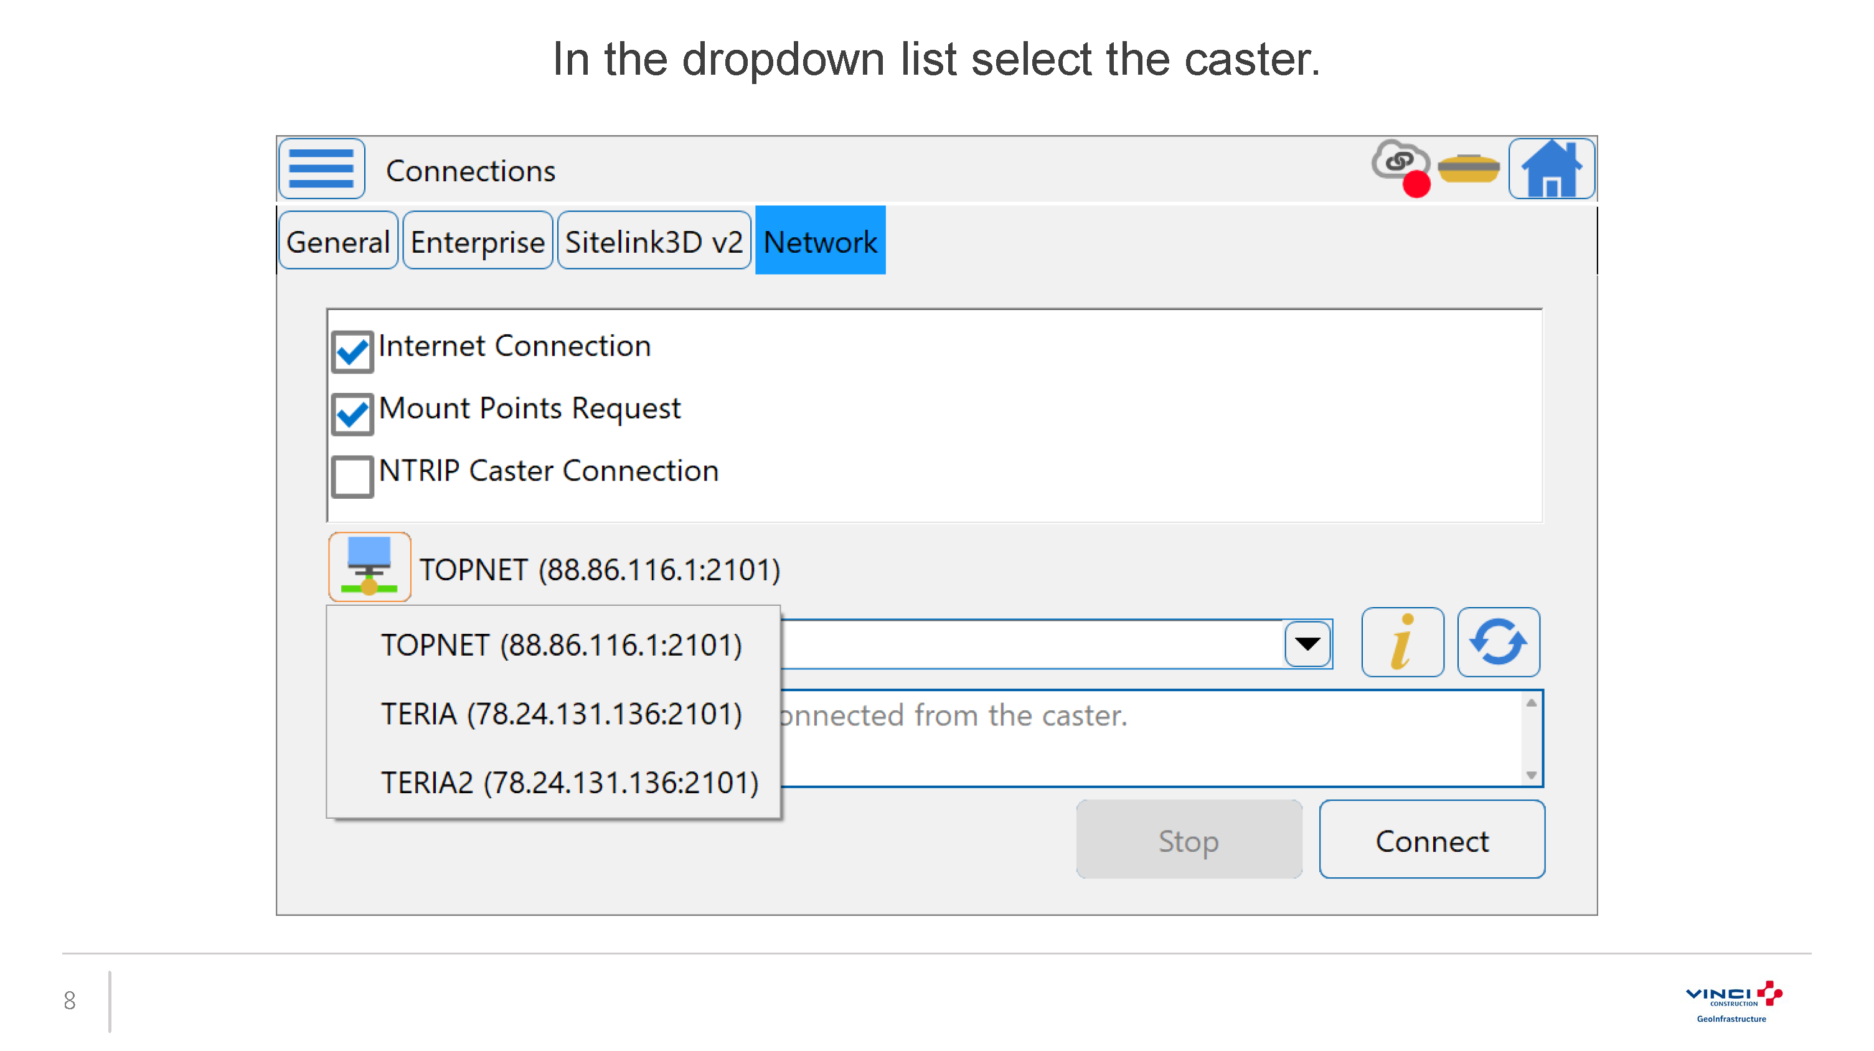This screenshot has width=1874, height=1051.
Task: Refresh the mount points list
Action: (x=1499, y=642)
